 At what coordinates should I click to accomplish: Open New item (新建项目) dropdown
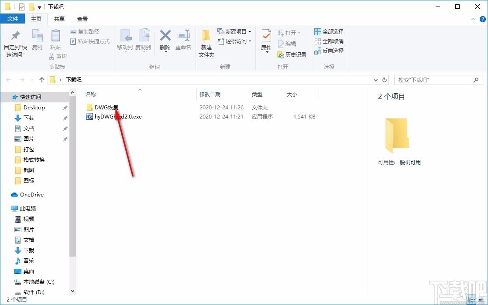234,32
